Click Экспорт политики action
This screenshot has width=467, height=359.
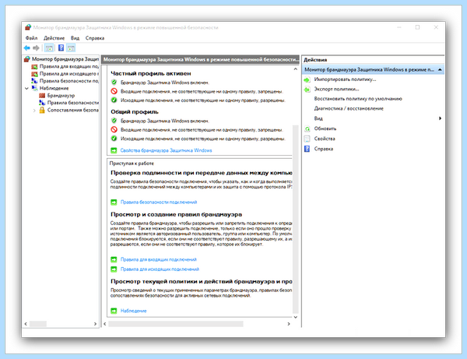(x=336, y=89)
